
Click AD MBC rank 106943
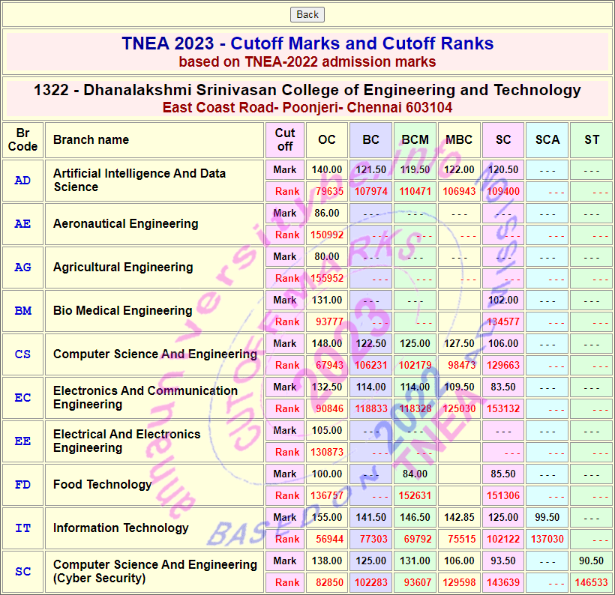459,191
